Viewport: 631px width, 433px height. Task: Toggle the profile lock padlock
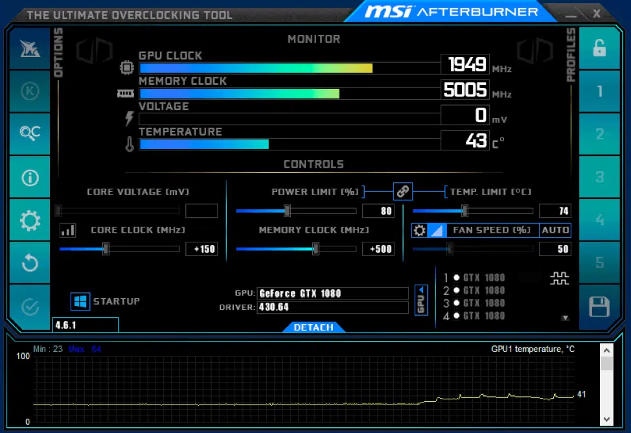599,49
